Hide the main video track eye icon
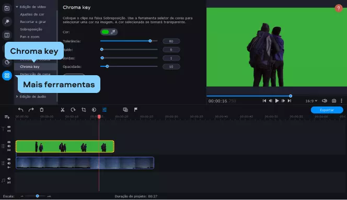347x200 pixels. pos(9,159)
